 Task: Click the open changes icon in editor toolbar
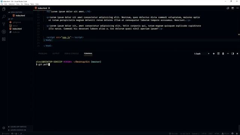click(228, 8)
